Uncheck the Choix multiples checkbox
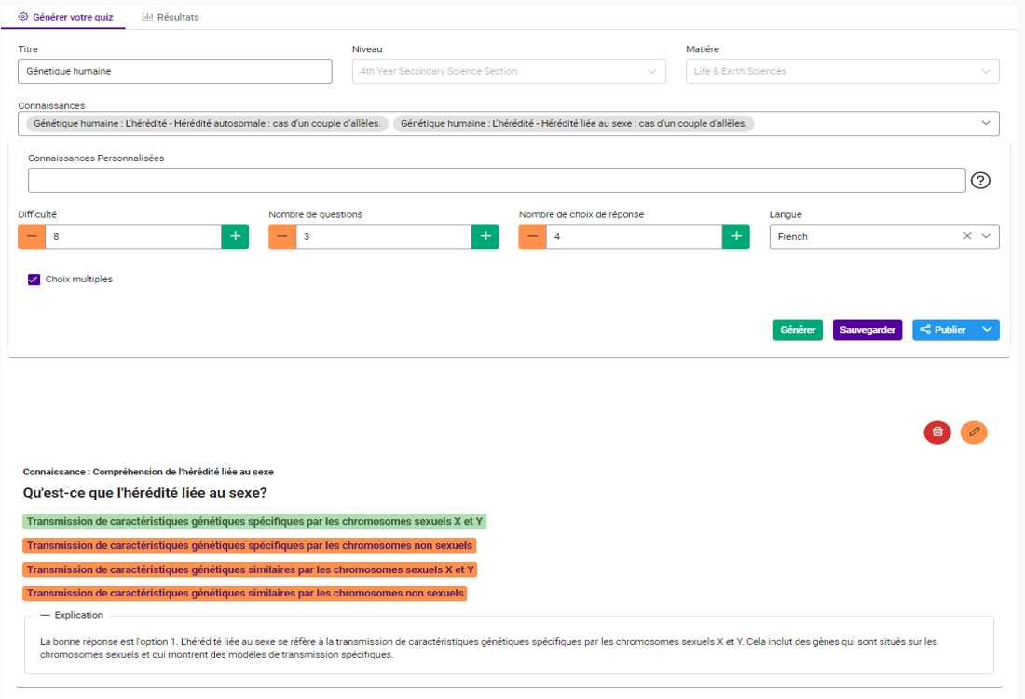This screenshot has height=699, width=1025. (x=34, y=279)
